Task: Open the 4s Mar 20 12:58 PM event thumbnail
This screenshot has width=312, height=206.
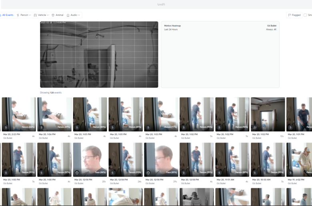Action: pyautogui.click(x=196, y=160)
